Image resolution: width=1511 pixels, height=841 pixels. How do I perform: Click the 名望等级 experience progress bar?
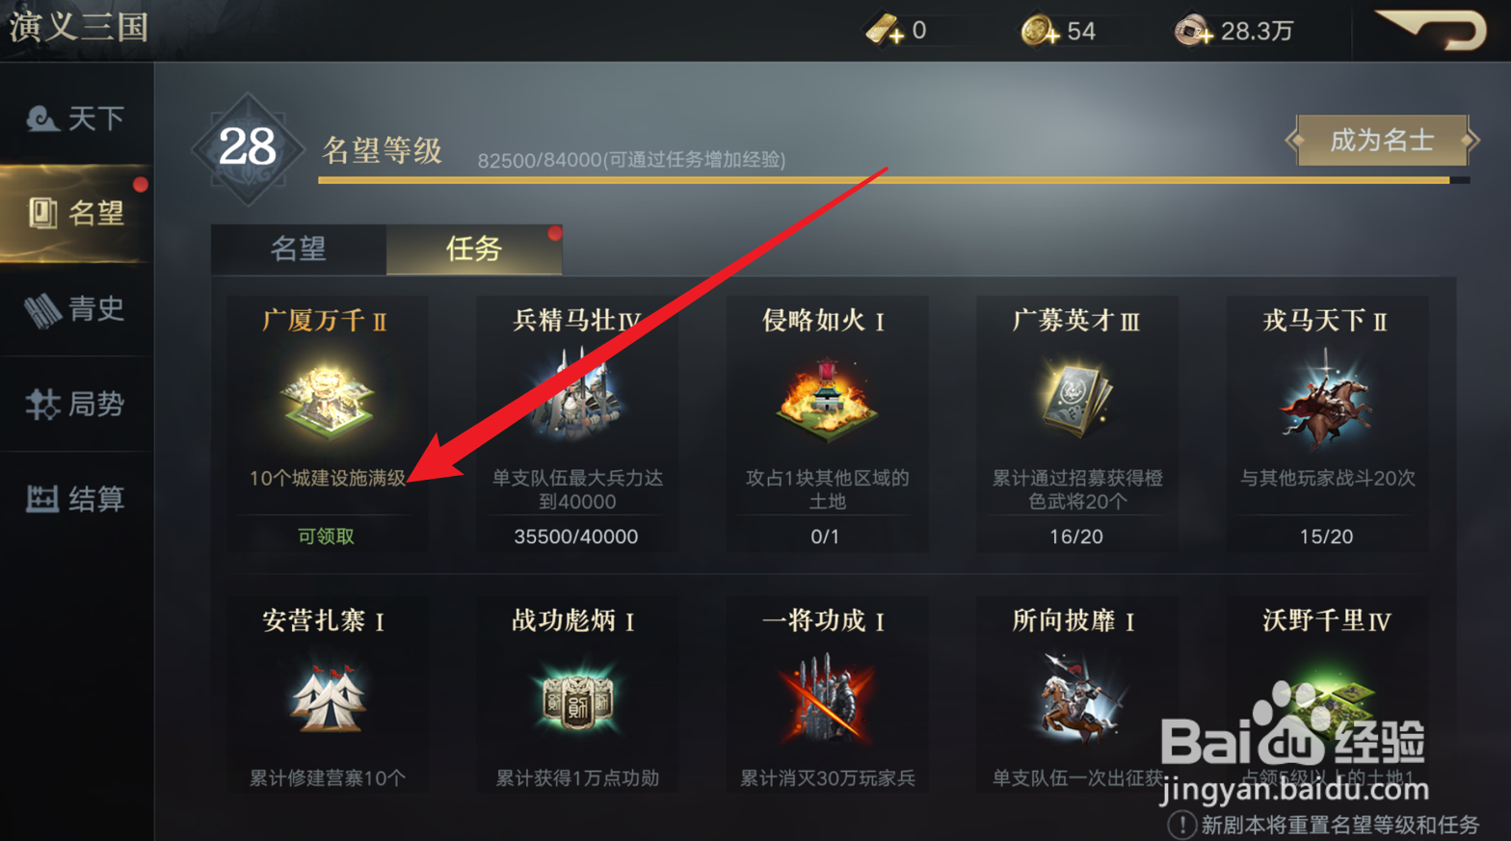893,180
